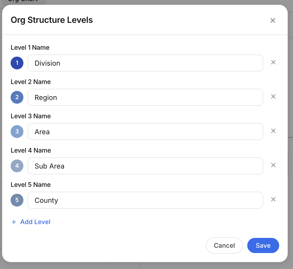Cancel the org structure changes
This screenshot has width=293, height=269.
coord(224,245)
